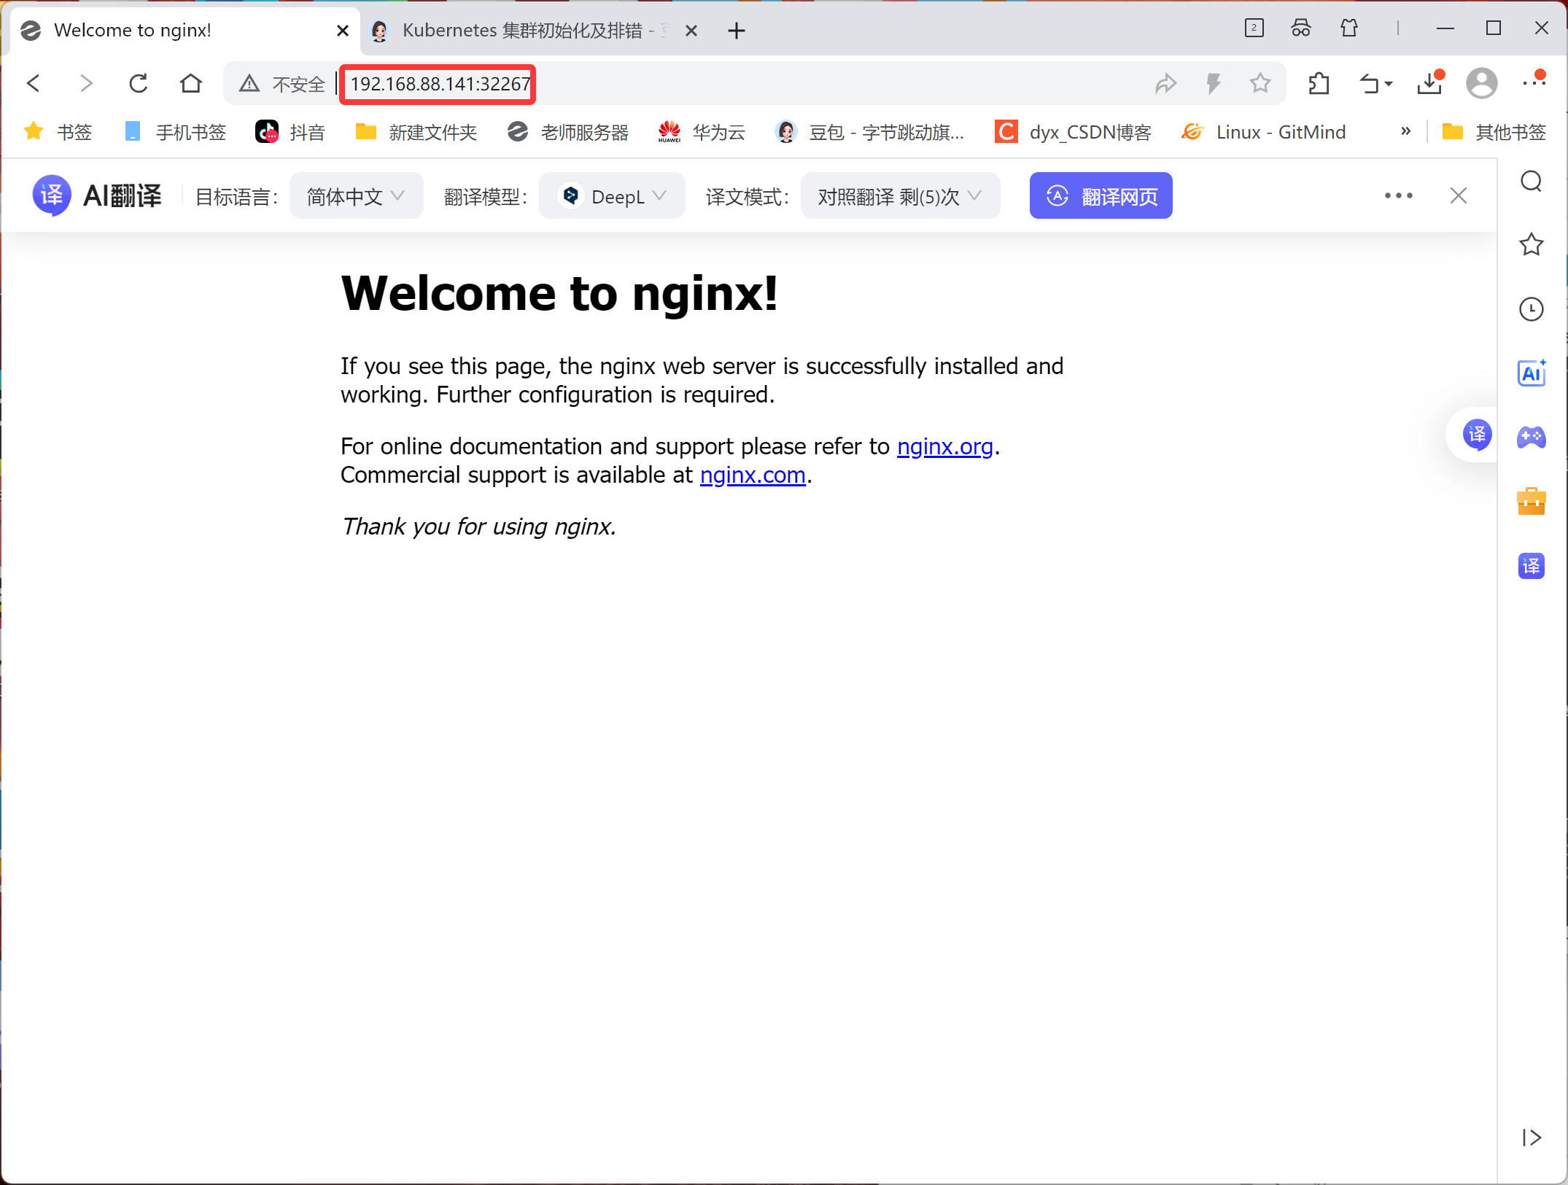Show more bookmarks with double chevron

click(1405, 132)
